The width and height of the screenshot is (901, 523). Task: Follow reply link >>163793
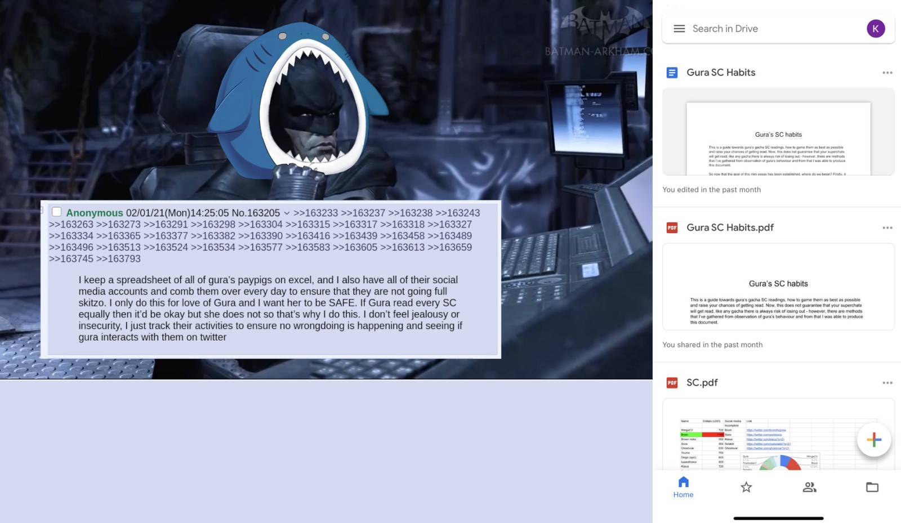pyautogui.click(x=118, y=259)
